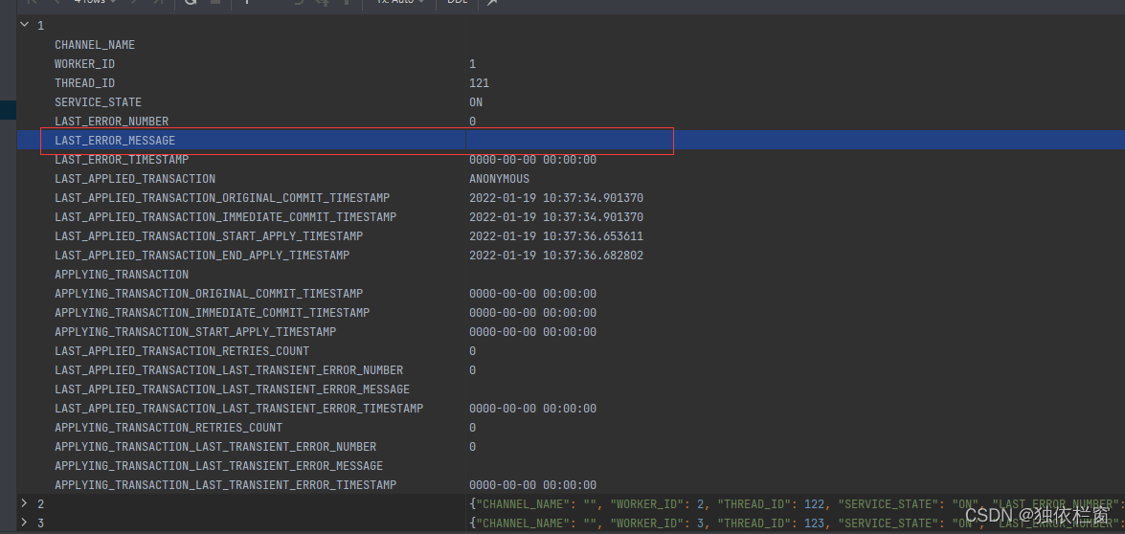Click the JSON summary for WORKER_ID 3
The image size is (1125, 534).
[797, 523]
